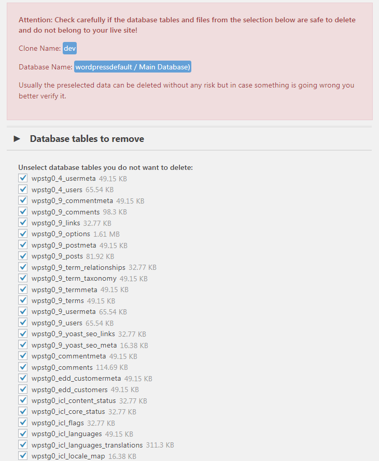Uncheck wpstg0_9_links table
The image size is (379, 461).
tap(23, 223)
